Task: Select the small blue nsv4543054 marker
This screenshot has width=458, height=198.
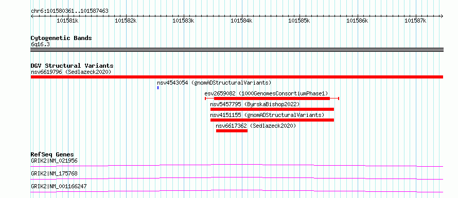Action: (x=158, y=88)
